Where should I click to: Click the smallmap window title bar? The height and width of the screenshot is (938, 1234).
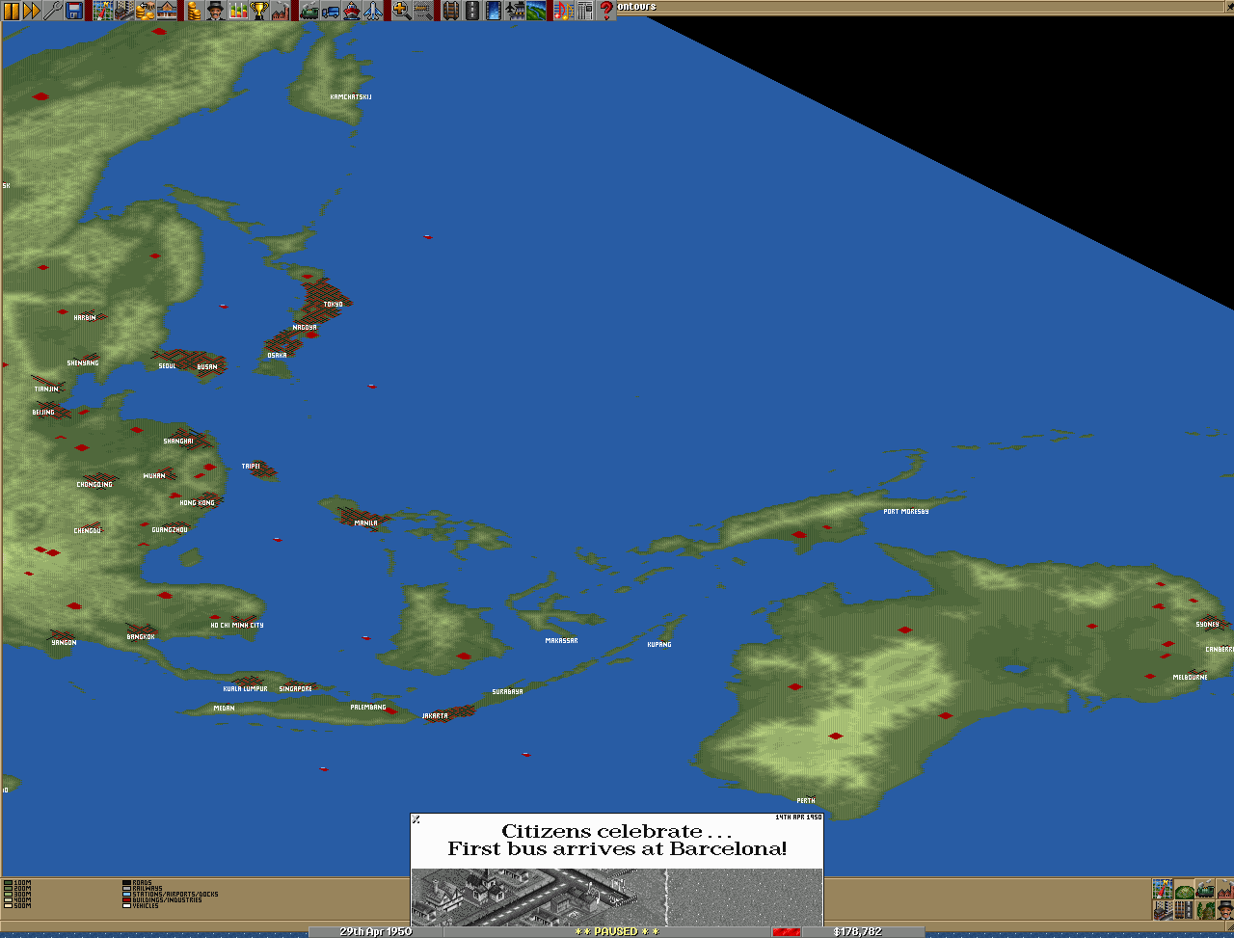924,7
